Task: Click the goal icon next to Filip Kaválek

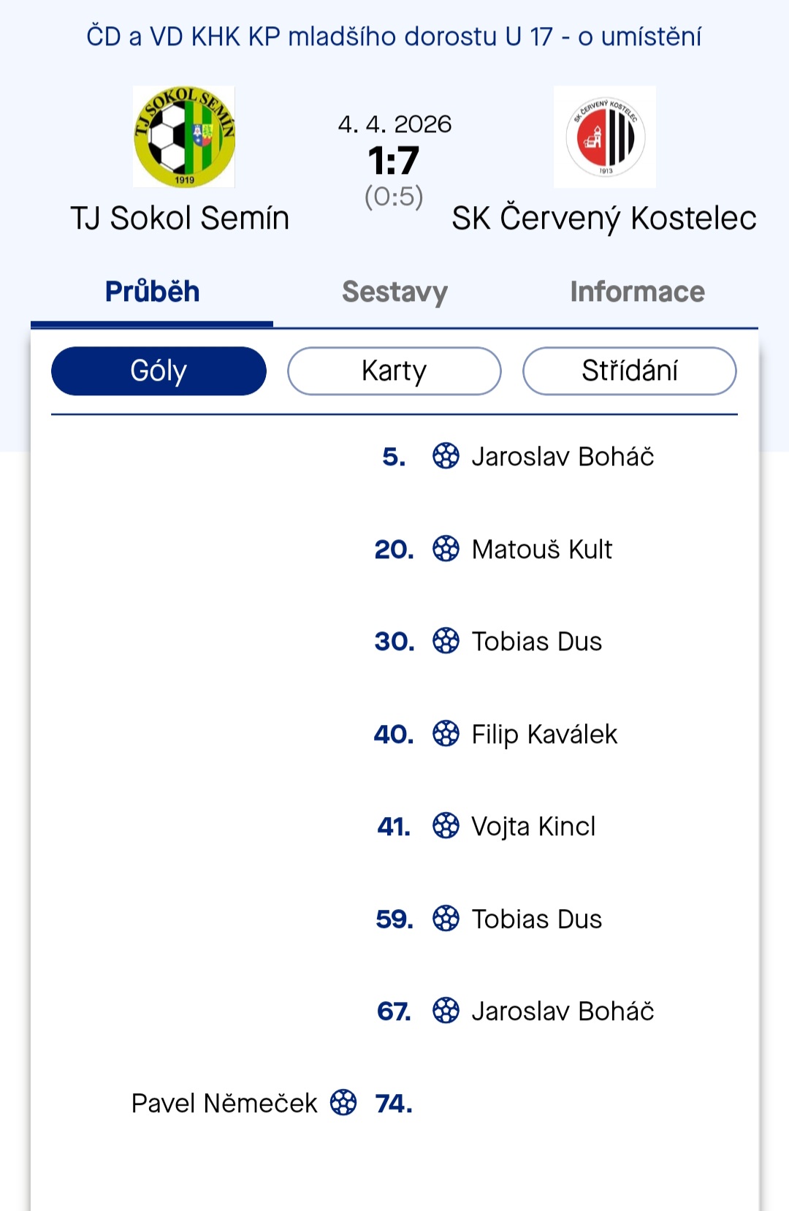Action: point(446,734)
